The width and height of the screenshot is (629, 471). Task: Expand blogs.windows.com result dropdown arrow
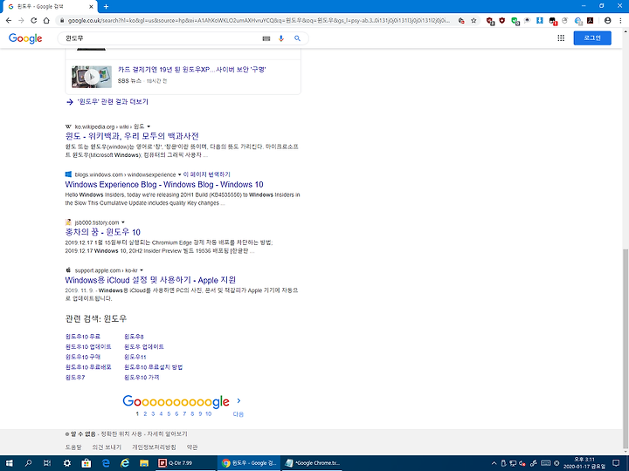[x=179, y=174]
